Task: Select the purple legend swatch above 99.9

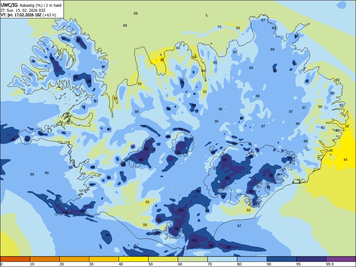Action: (341, 259)
